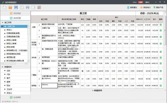This screenshot has width=167, height=103.
Task: Click the tree list scroll-down arrow
Action: 29,61
